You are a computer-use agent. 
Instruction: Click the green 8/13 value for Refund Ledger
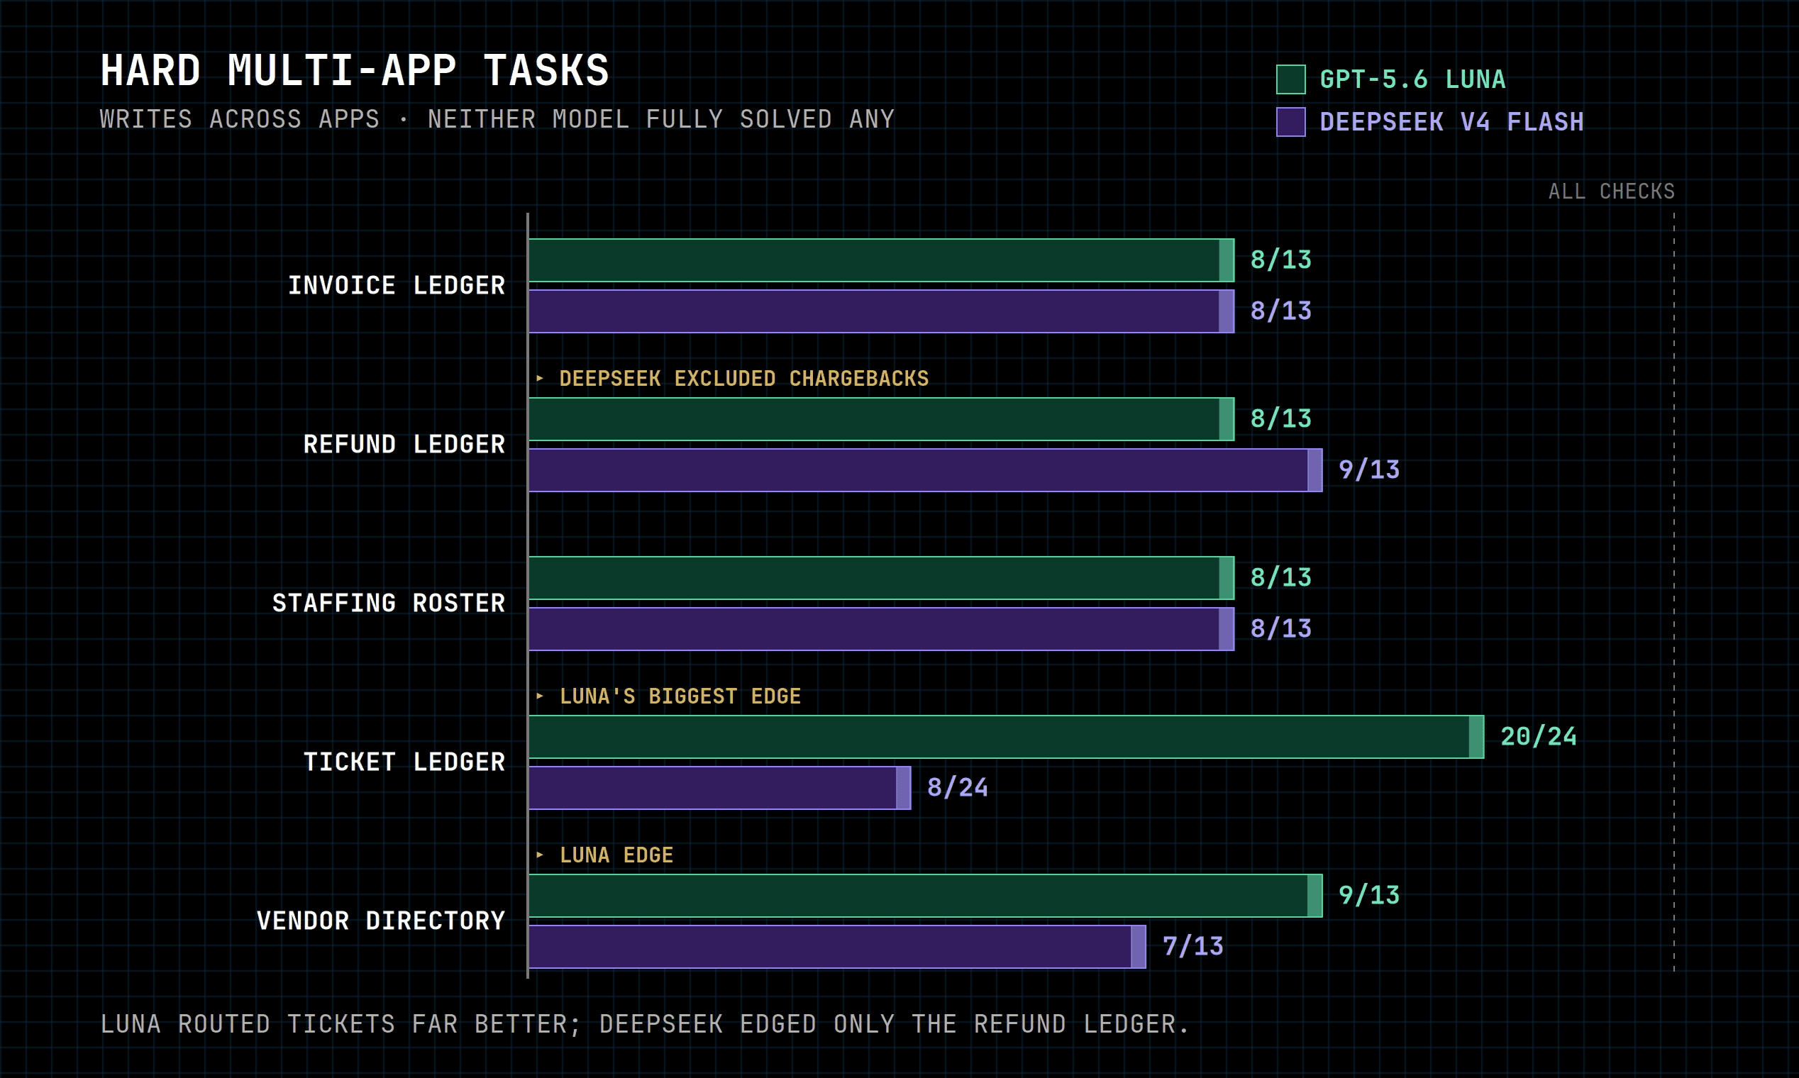(1281, 419)
